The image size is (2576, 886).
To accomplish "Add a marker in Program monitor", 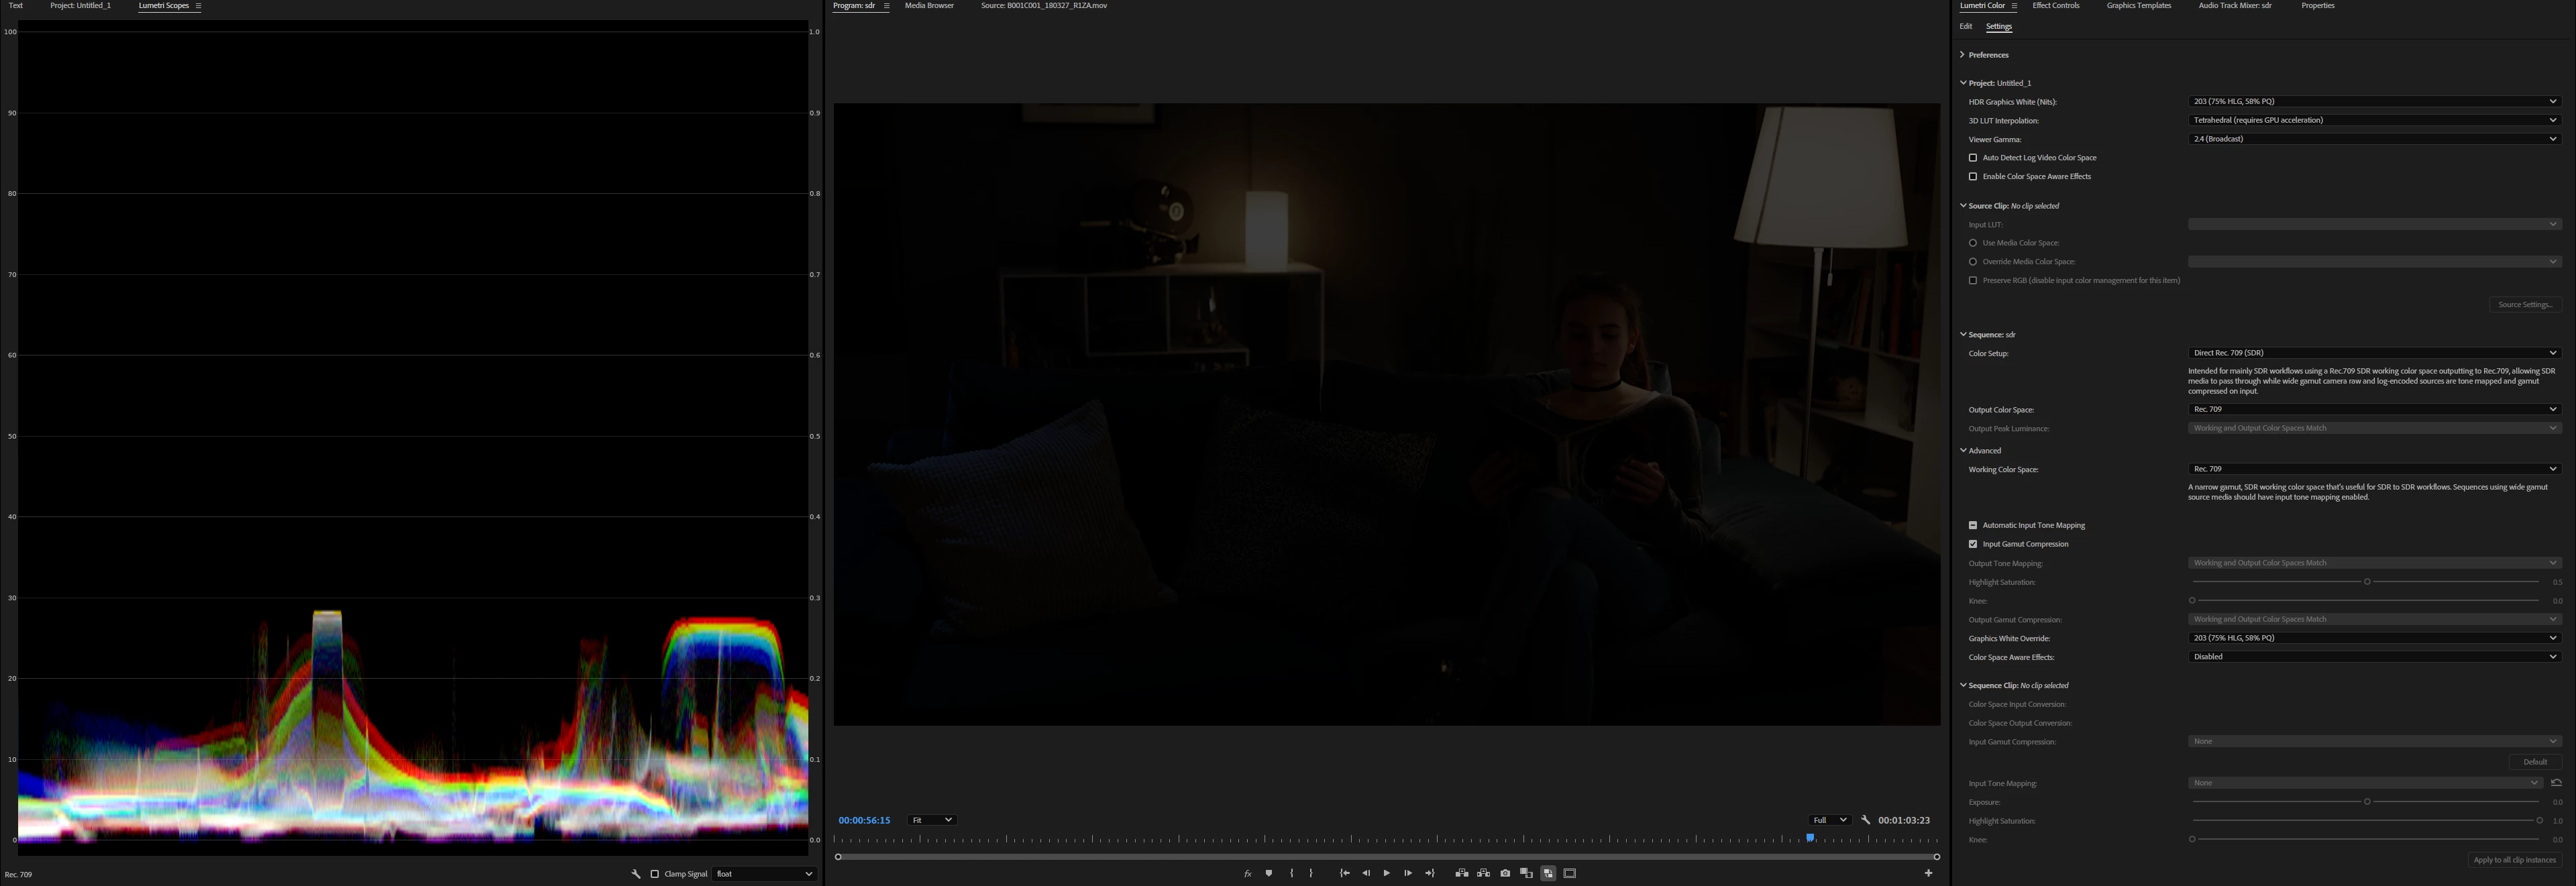I will (1269, 873).
